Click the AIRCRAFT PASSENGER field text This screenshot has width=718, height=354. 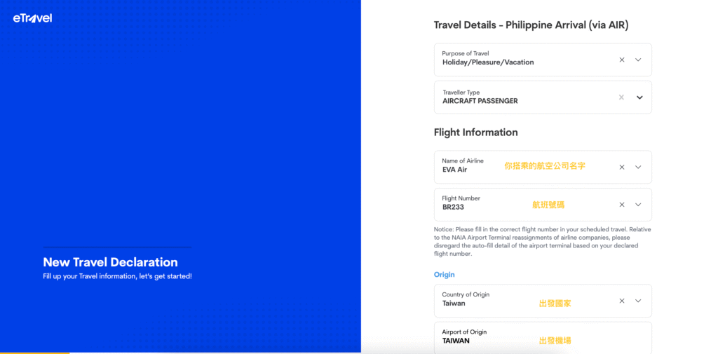(480, 101)
